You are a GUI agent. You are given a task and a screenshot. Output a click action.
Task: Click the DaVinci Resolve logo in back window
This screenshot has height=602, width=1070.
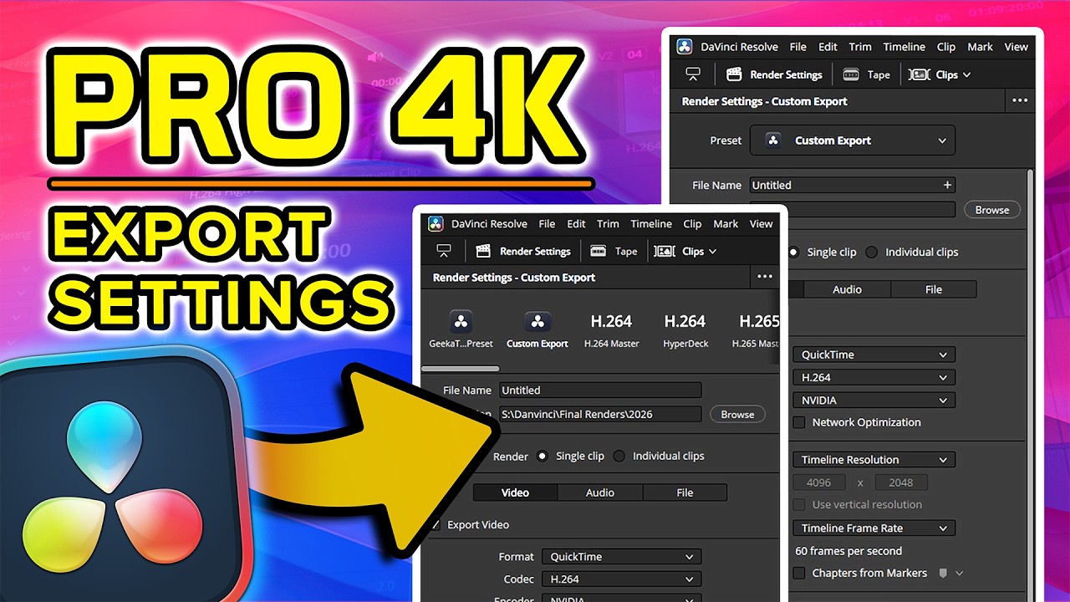685,47
